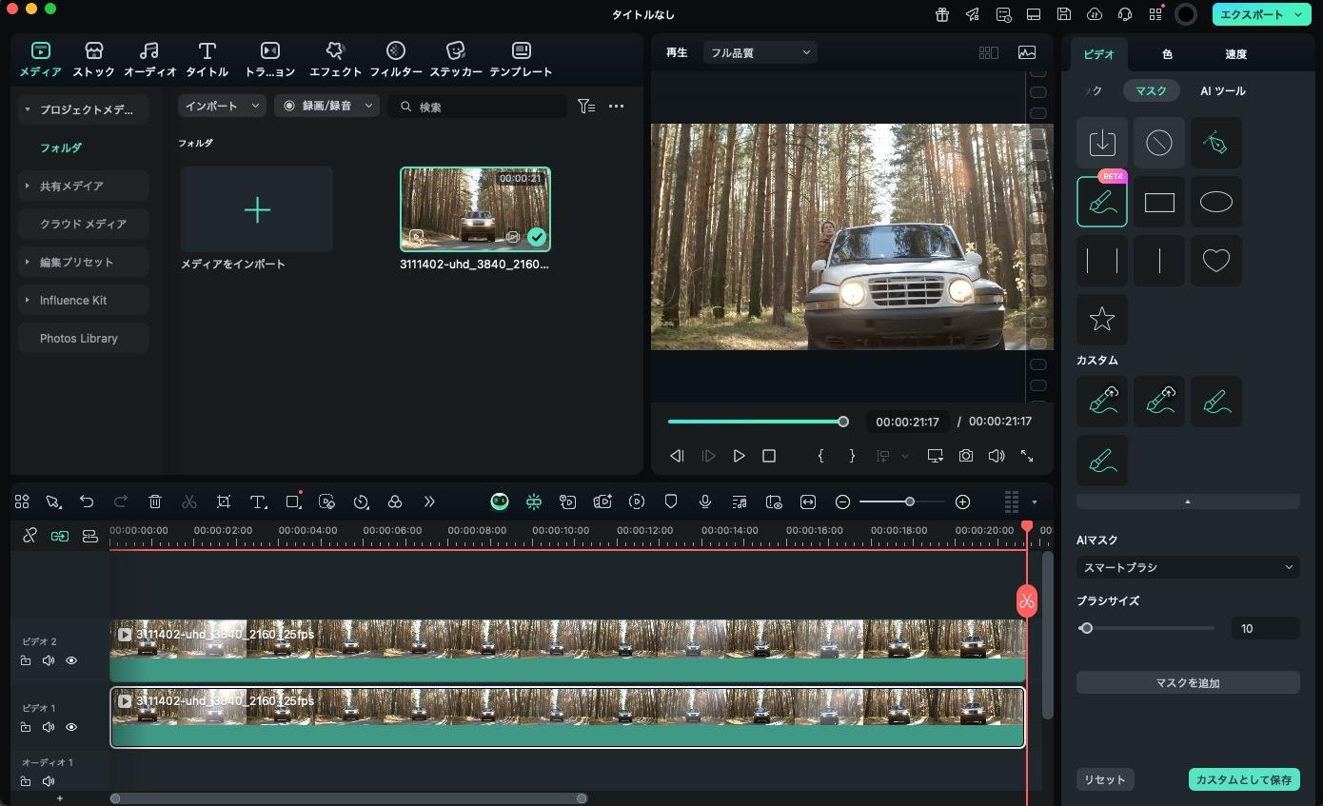Take a snapshot with the camera icon
The height and width of the screenshot is (806, 1323).
[966, 456]
